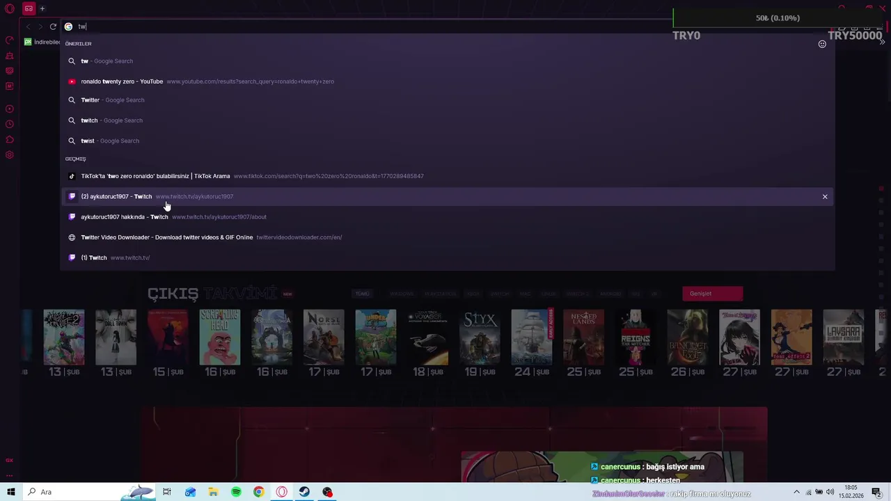Select the 'tw - Google Search' suggestion

(x=448, y=61)
